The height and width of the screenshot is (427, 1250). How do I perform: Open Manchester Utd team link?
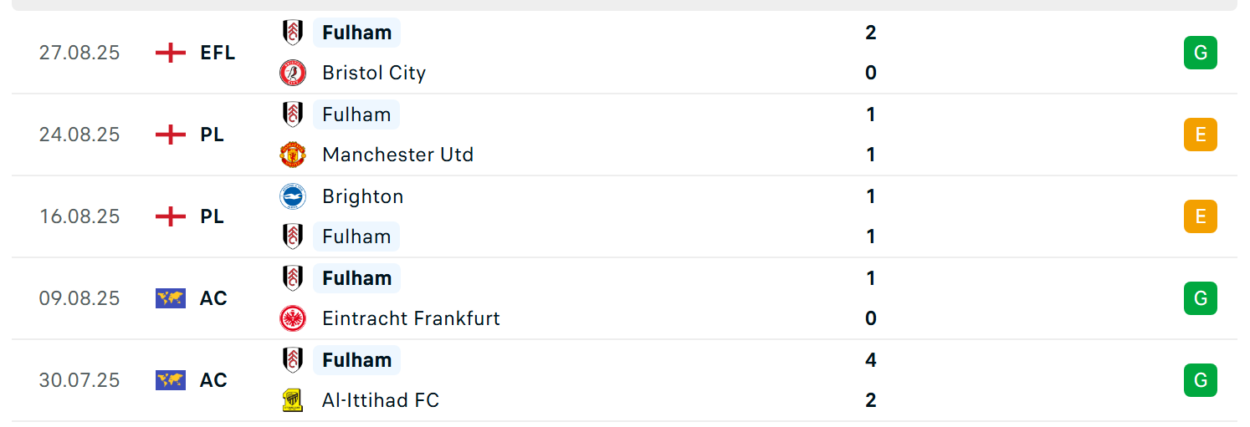[397, 155]
